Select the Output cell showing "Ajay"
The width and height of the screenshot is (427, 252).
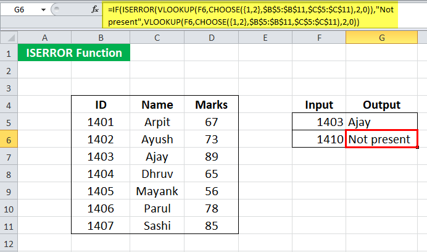tap(382, 122)
